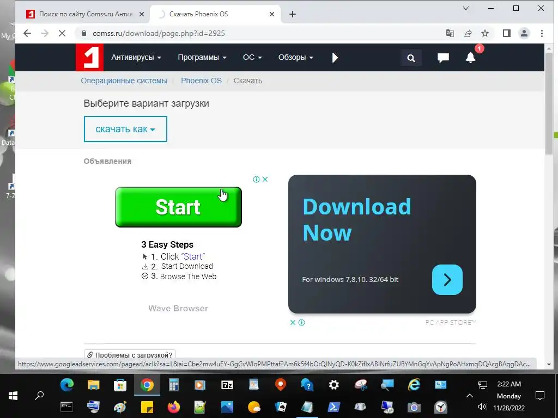Open Snipping Tool from the taskbar
Image resolution: width=558 pixels, height=418 pixels.
361,385
